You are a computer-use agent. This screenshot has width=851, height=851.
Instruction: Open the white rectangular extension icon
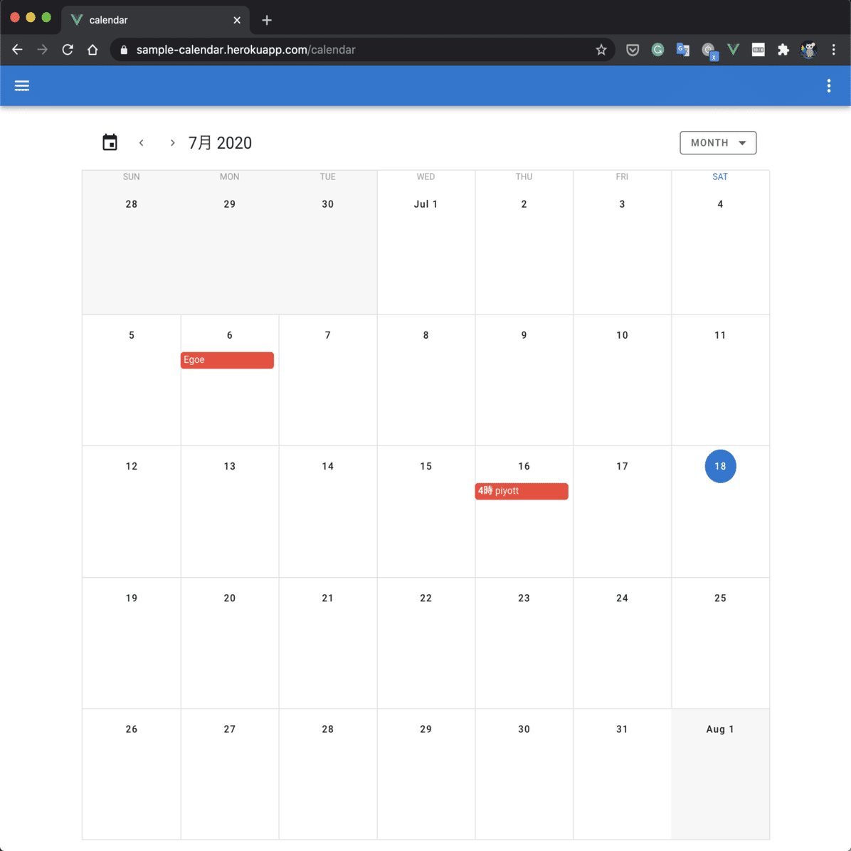[x=758, y=50]
